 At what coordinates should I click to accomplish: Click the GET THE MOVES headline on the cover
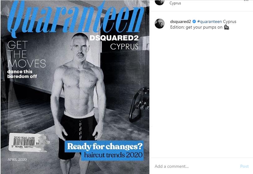coord(27,54)
